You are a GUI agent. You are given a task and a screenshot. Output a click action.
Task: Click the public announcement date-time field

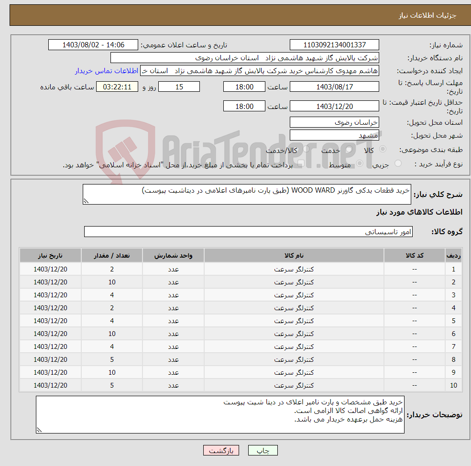(93, 45)
